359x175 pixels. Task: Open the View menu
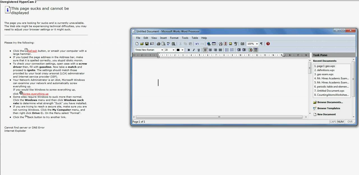(x=154, y=38)
